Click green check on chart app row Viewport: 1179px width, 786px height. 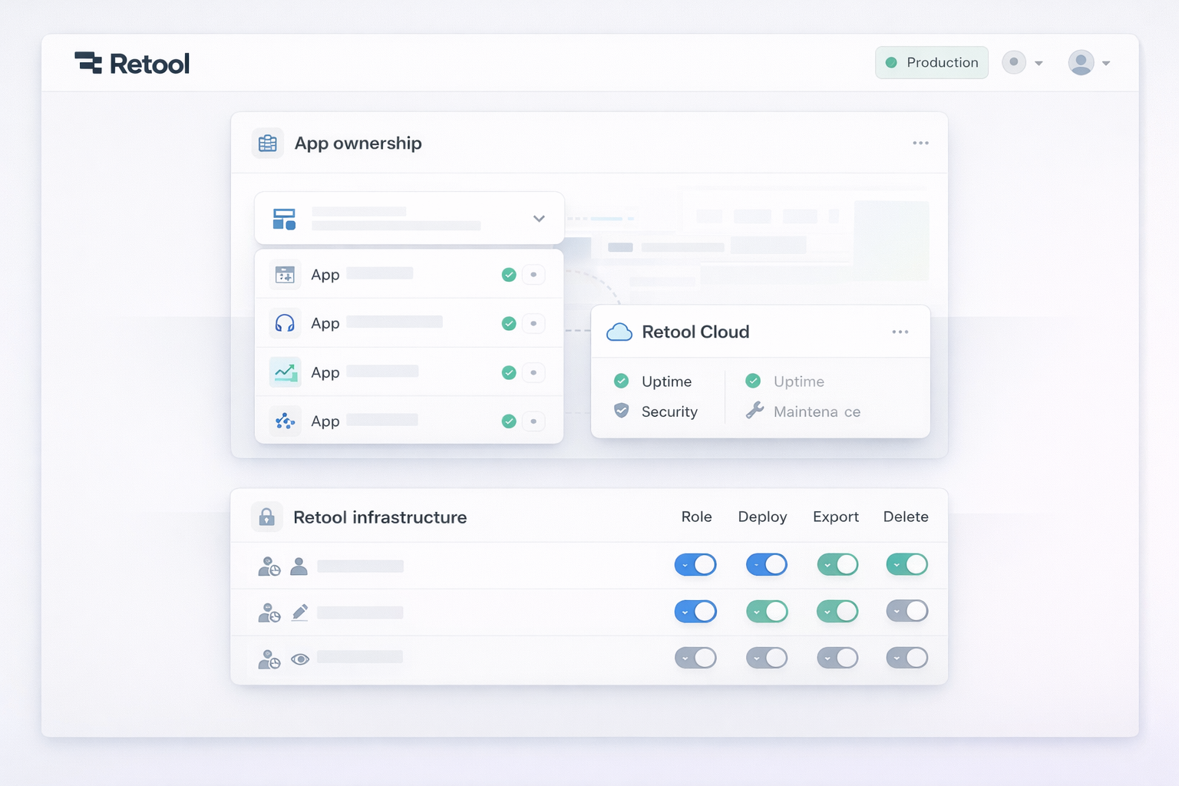pyautogui.click(x=509, y=373)
